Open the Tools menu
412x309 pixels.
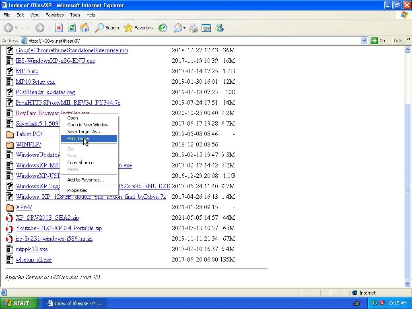click(x=75, y=15)
